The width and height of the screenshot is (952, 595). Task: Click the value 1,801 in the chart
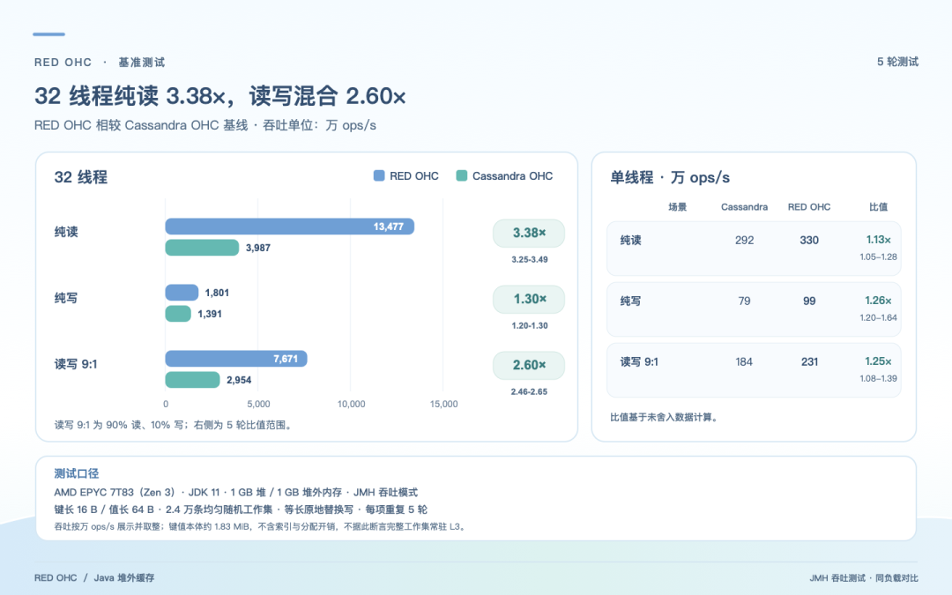217,293
